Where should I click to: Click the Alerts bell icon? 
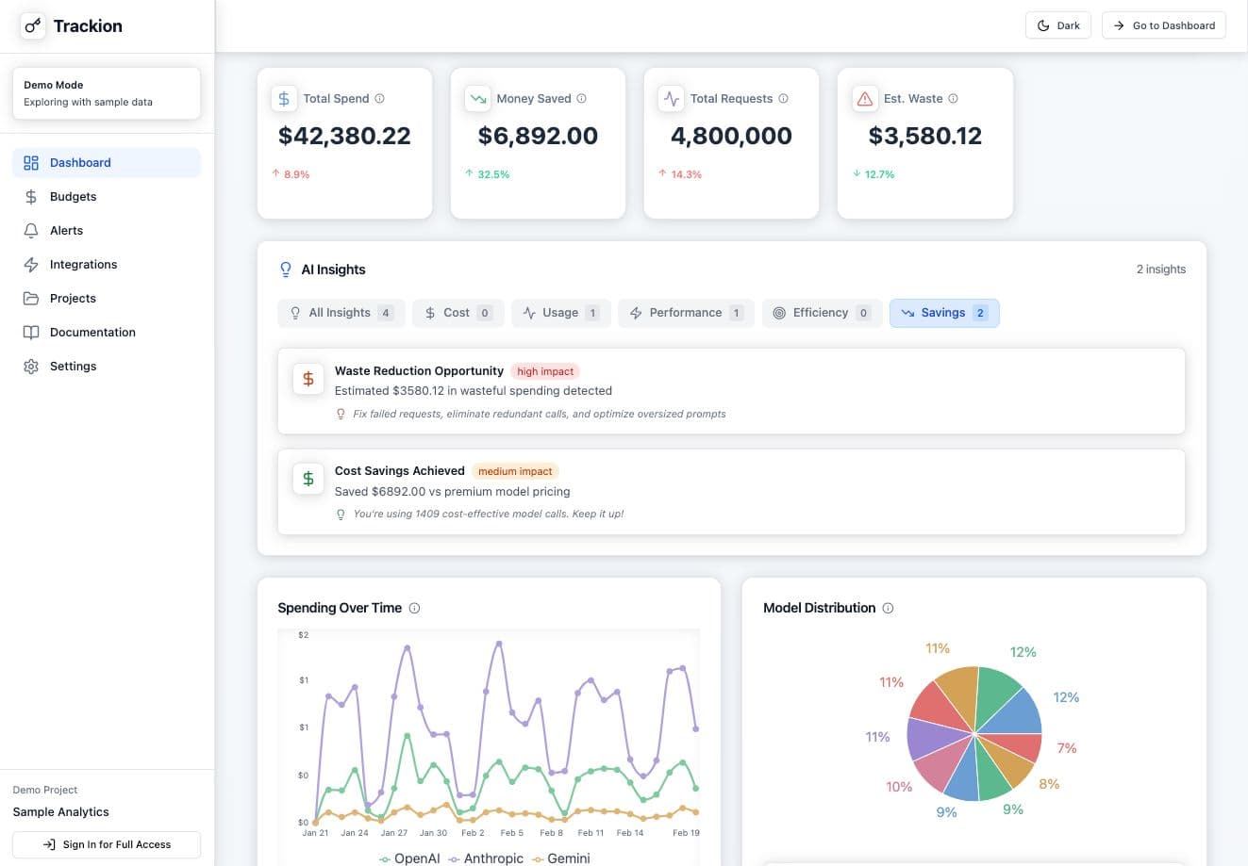point(29,230)
